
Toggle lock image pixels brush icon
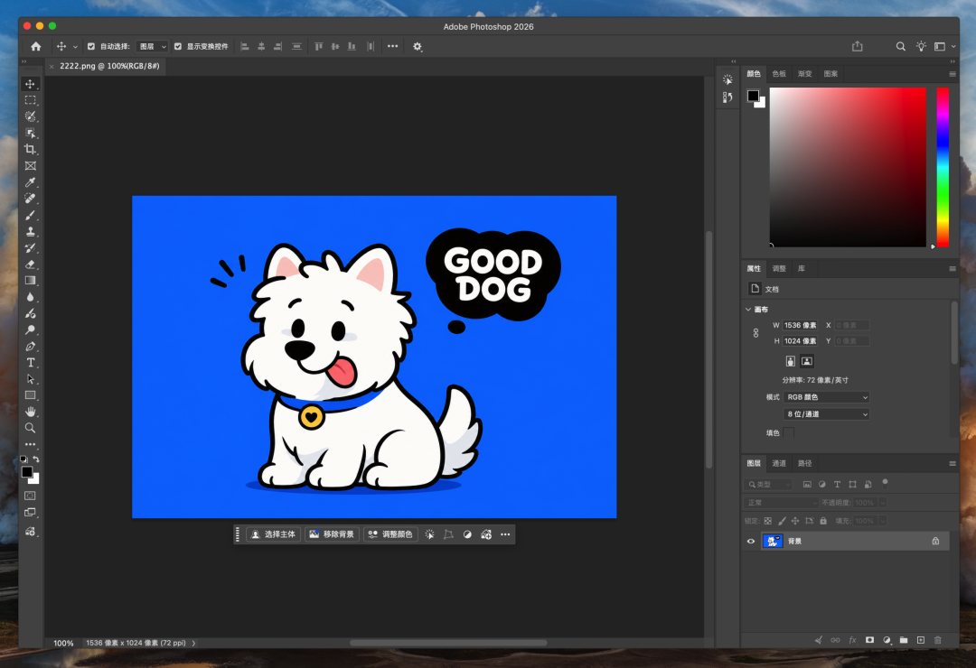[x=782, y=521]
